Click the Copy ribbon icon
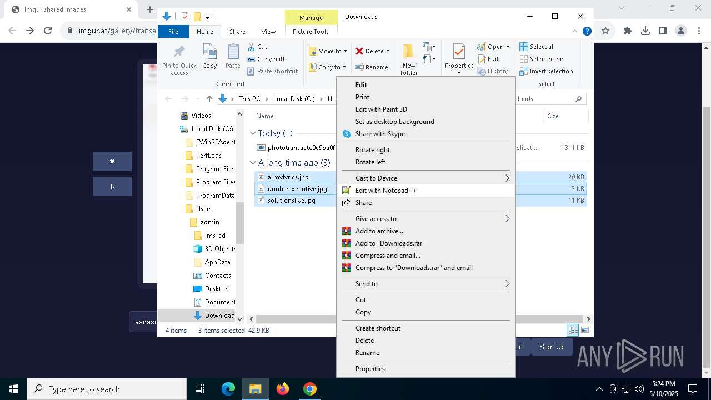This screenshot has width=711, height=400. (x=209, y=52)
